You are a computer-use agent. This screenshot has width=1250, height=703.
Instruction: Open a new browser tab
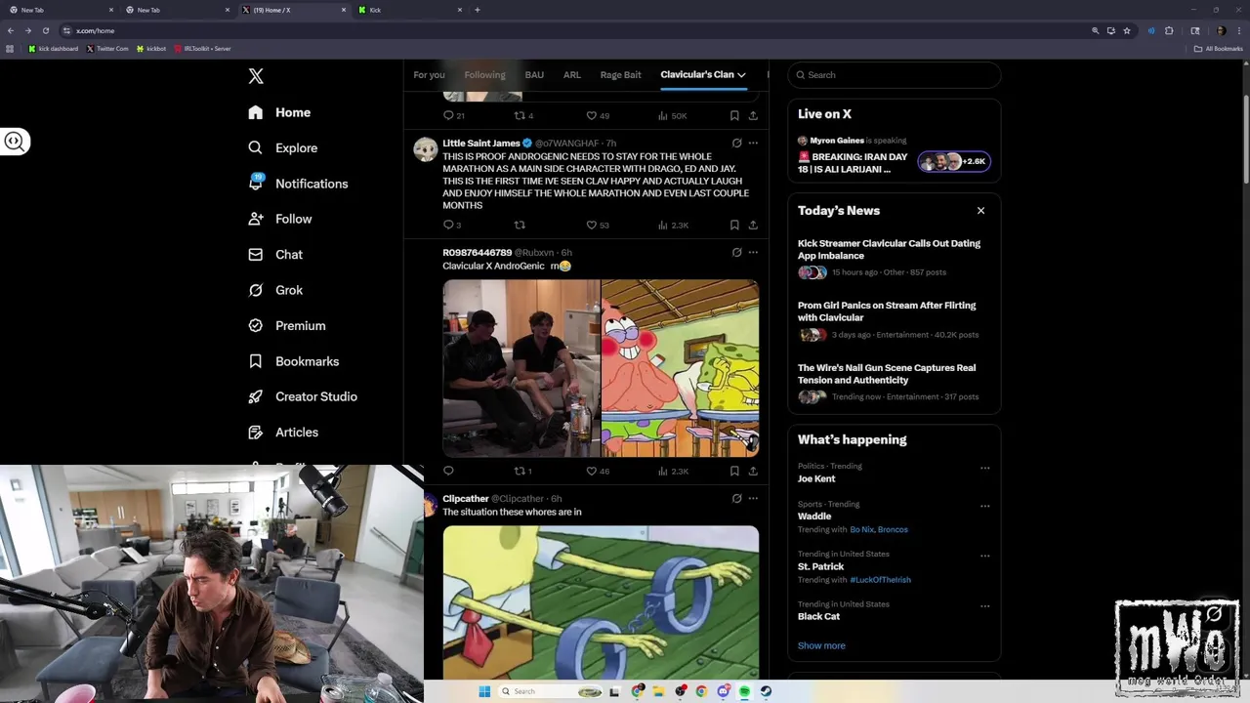tap(477, 10)
